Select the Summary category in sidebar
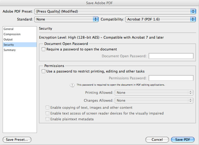 point(20,50)
